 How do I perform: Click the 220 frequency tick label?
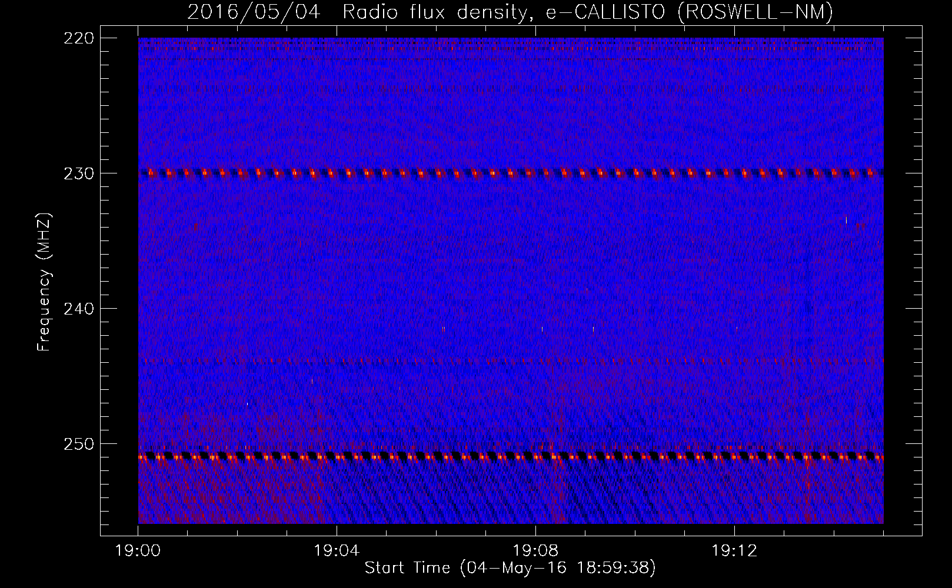click(x=79, y=38)
